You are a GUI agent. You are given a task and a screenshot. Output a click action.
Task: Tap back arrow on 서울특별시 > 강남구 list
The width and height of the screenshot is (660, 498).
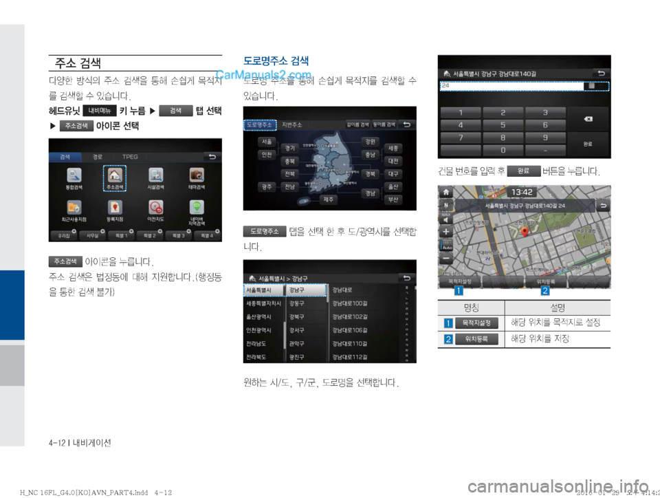tap(406, 278)
